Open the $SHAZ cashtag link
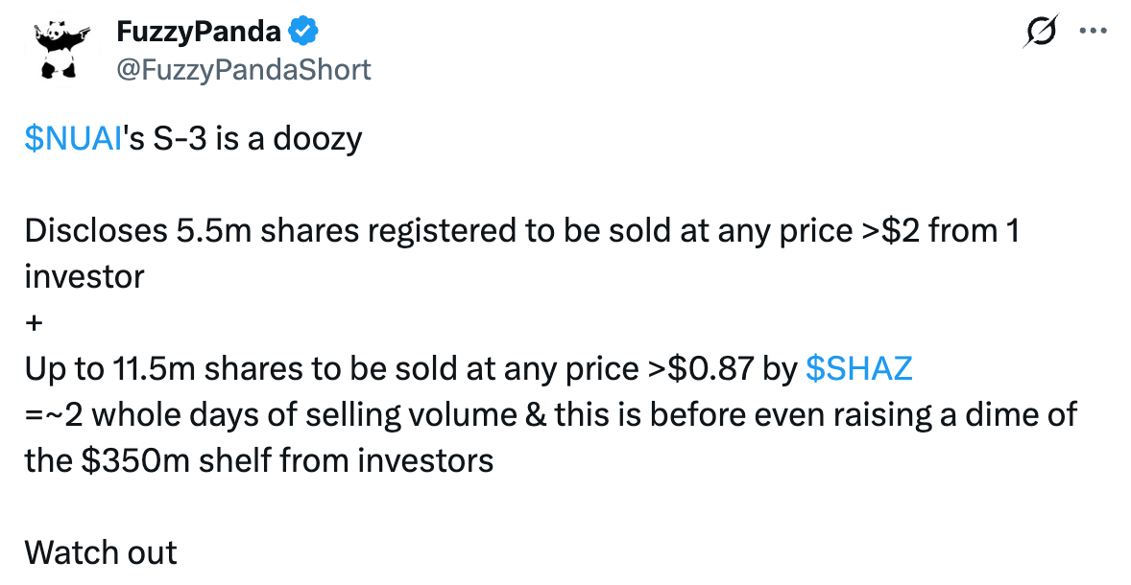1131x585 pixels. pyautogui.click(x=857, y=368)
